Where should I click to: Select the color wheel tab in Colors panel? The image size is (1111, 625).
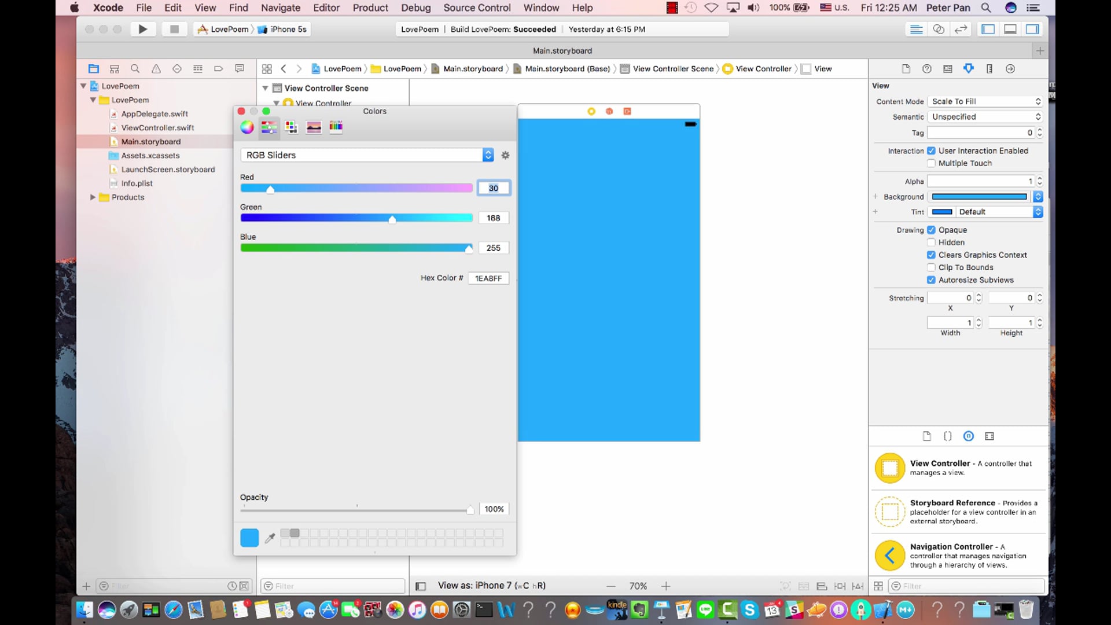247,127
